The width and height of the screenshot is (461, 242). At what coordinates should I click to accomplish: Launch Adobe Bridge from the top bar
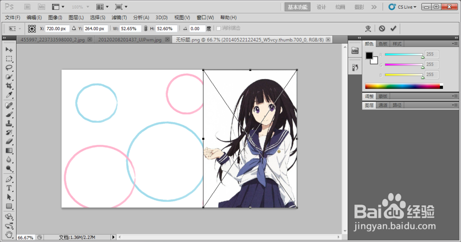(x=27, y=7)
